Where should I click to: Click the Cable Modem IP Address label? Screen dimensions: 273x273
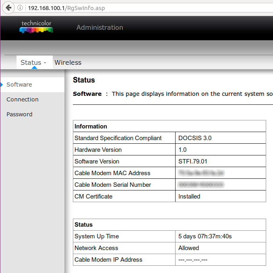click(x=108, y=260)
